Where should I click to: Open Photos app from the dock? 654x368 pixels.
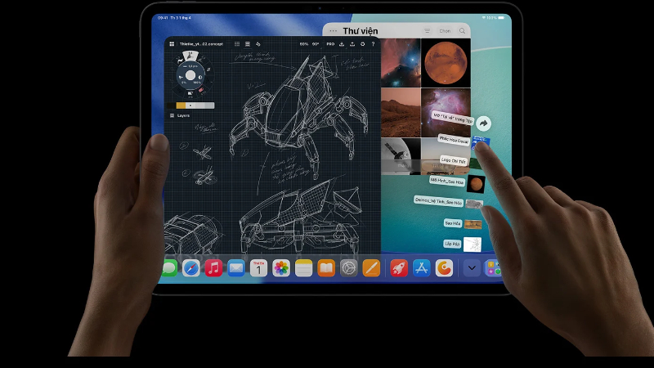281,268
